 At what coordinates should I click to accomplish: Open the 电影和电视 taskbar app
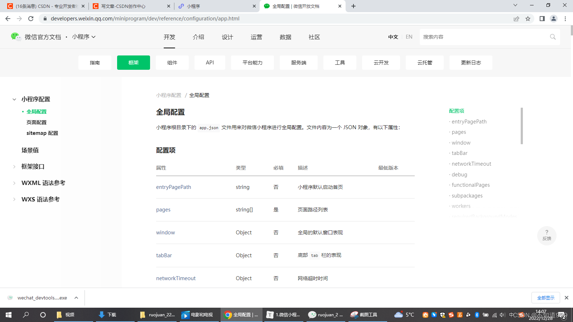(x=199, y=315)
